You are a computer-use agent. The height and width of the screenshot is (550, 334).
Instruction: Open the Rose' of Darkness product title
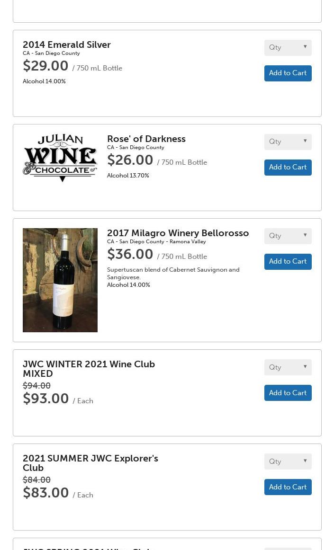(x=146, y=139)
